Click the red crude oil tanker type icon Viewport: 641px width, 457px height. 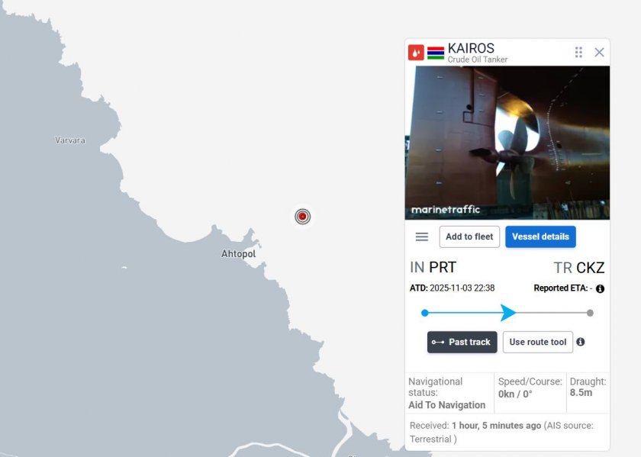tap(416, 53)
